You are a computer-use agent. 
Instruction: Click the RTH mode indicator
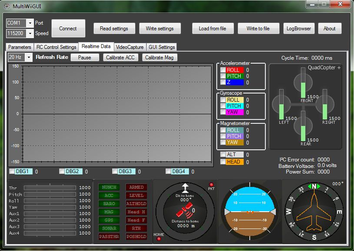tap(136, 228)
